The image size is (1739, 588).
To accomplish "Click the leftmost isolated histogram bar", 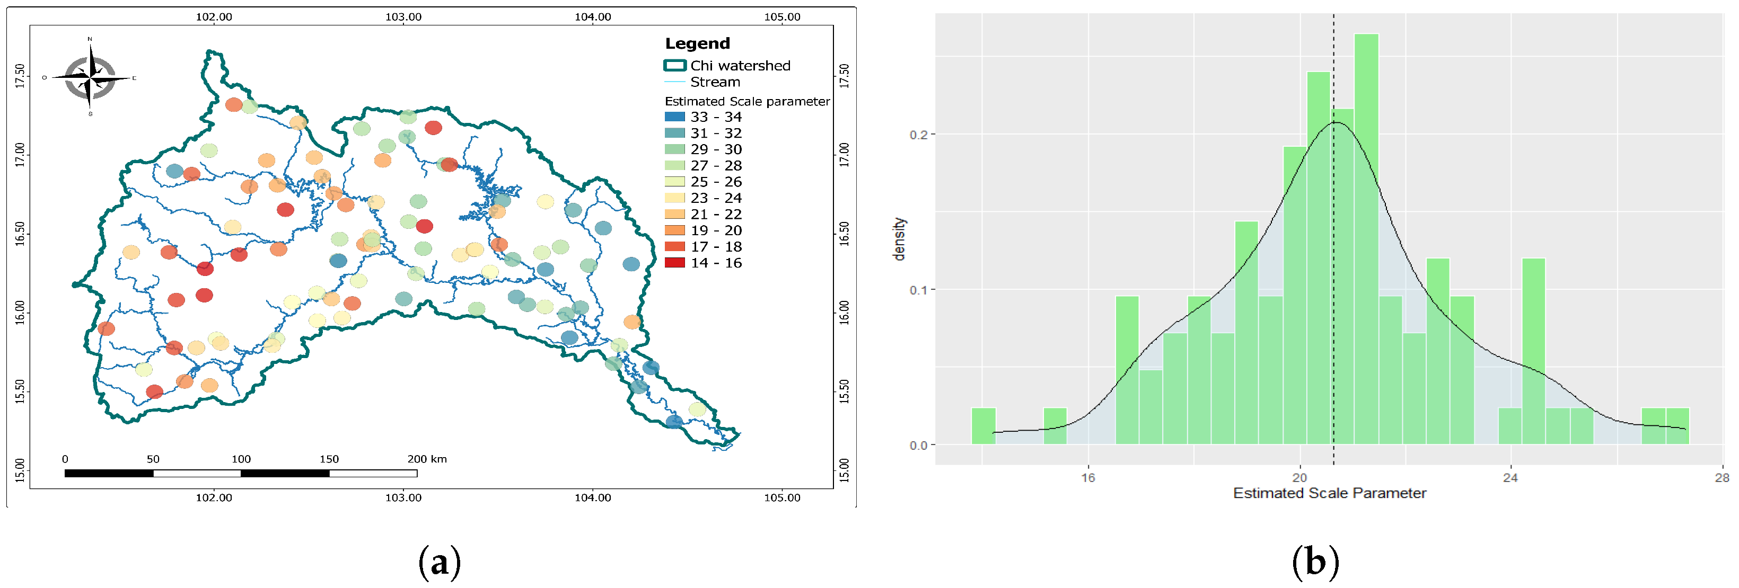I will (983, 426).
